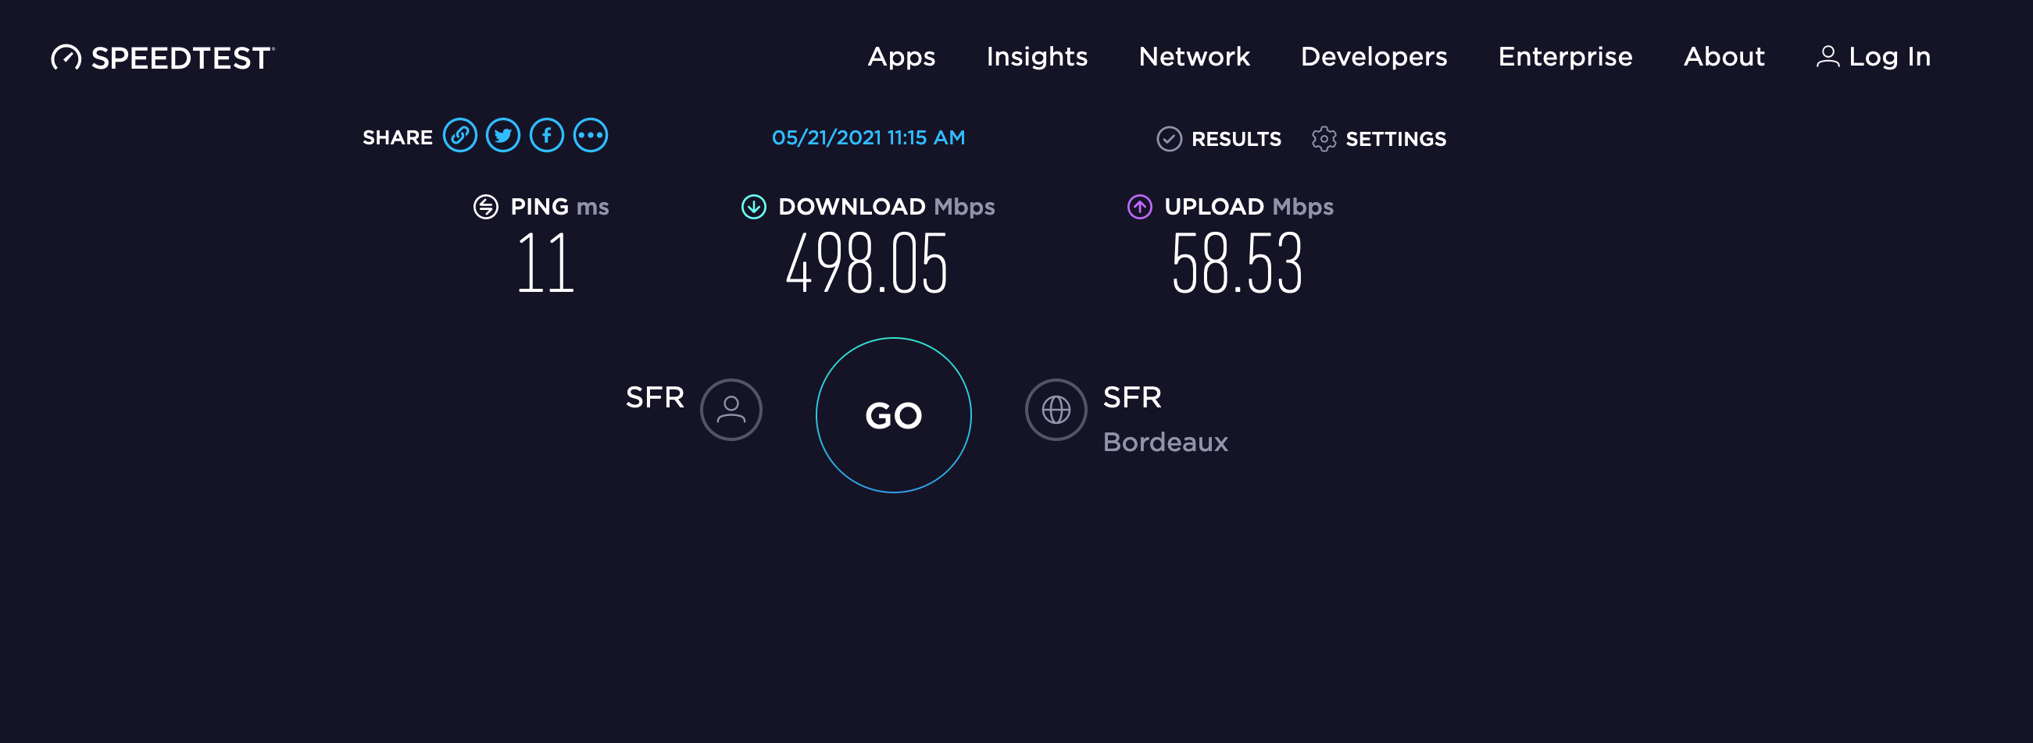
Task: Click the download speed value 498.05
Action: [x=866, y=264]
